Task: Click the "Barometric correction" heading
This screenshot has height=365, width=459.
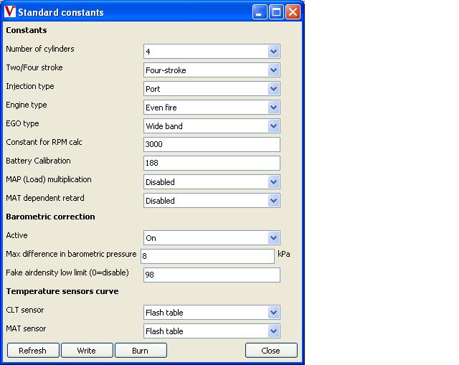Action: pyautogui.click(x=50, y=217)
